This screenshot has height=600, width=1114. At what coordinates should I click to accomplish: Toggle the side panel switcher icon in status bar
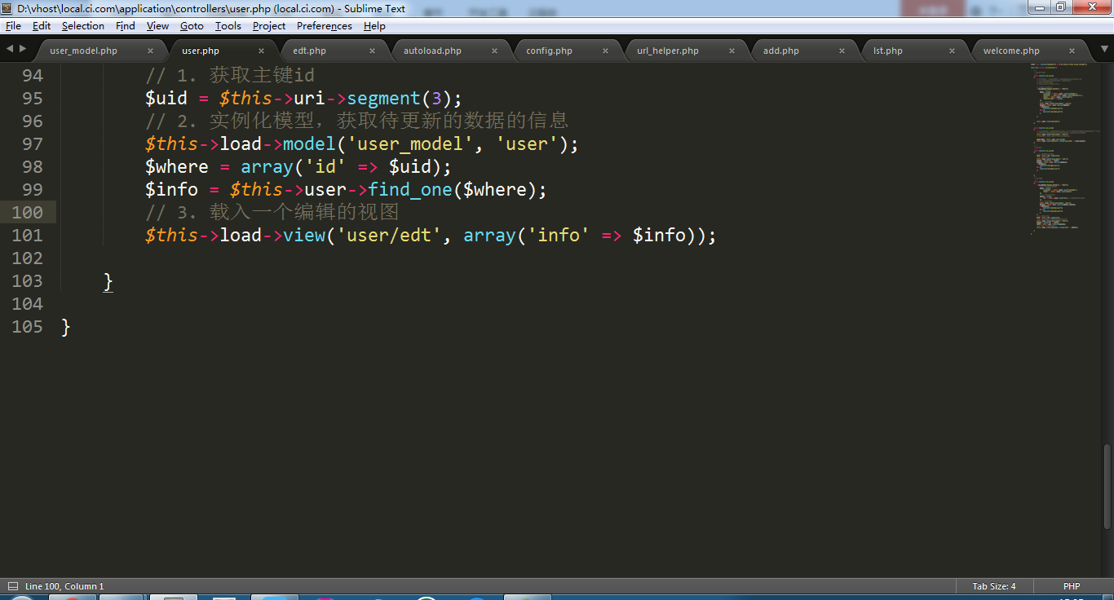click(12, 586)
